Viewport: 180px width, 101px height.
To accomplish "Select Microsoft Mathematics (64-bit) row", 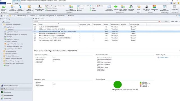I will click(106, 36).
